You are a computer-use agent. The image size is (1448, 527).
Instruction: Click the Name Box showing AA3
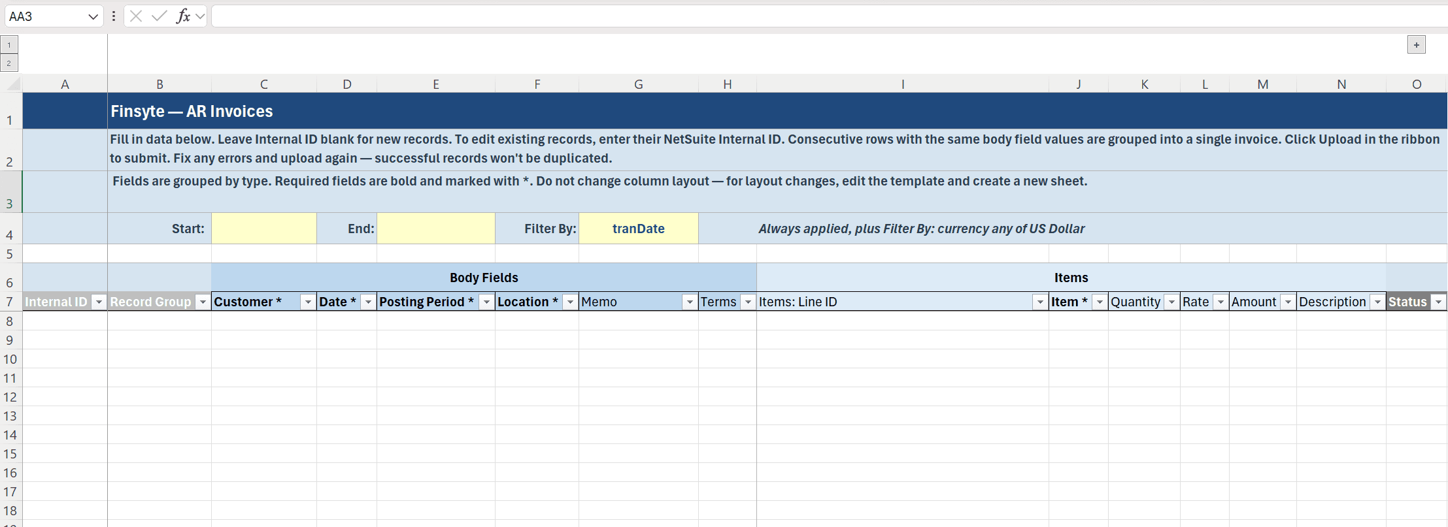click(x=46, y=16)
